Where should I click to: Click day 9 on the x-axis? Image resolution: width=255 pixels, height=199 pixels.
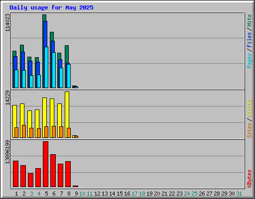pos(76,194)
